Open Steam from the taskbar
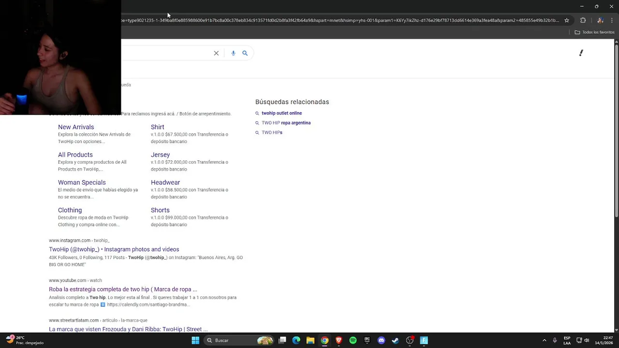 pyautogui.click(x=395, y=340)
